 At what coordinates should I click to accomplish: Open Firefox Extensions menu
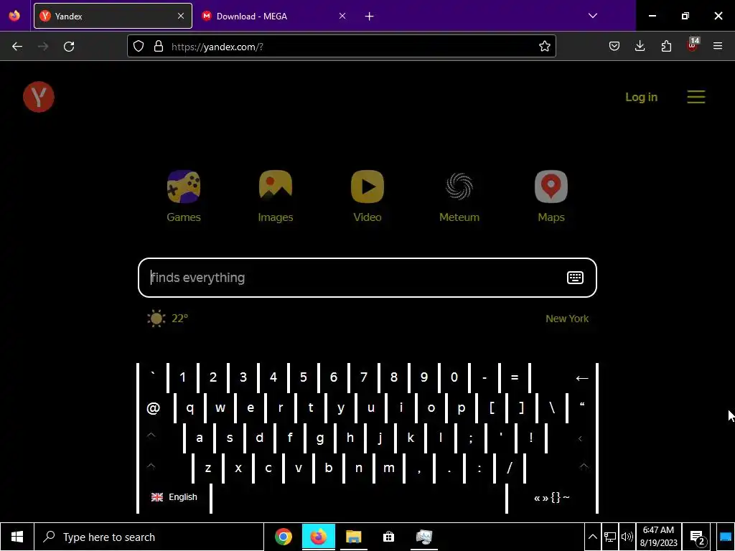point(666,46)
